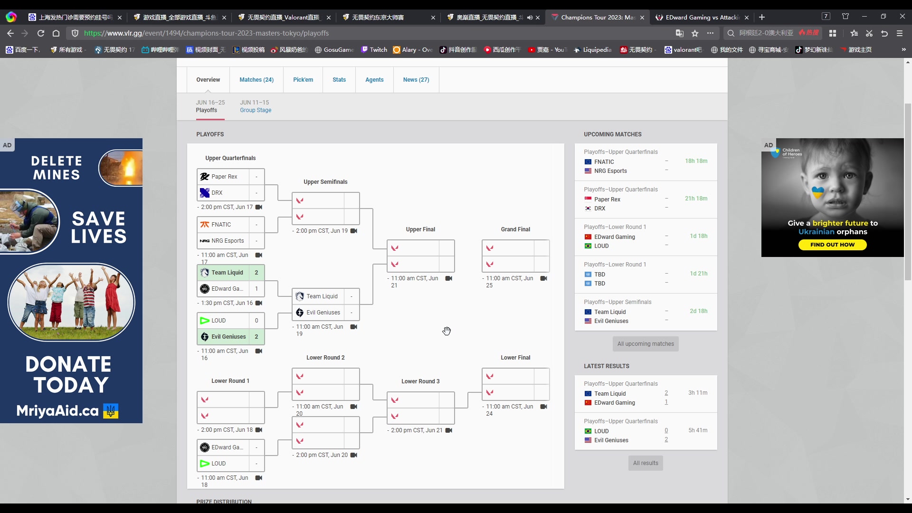Image resolution: width=912 pixels, height=513 pixels.
Task: Click the All results button
Action: click(x=646, y=463)
